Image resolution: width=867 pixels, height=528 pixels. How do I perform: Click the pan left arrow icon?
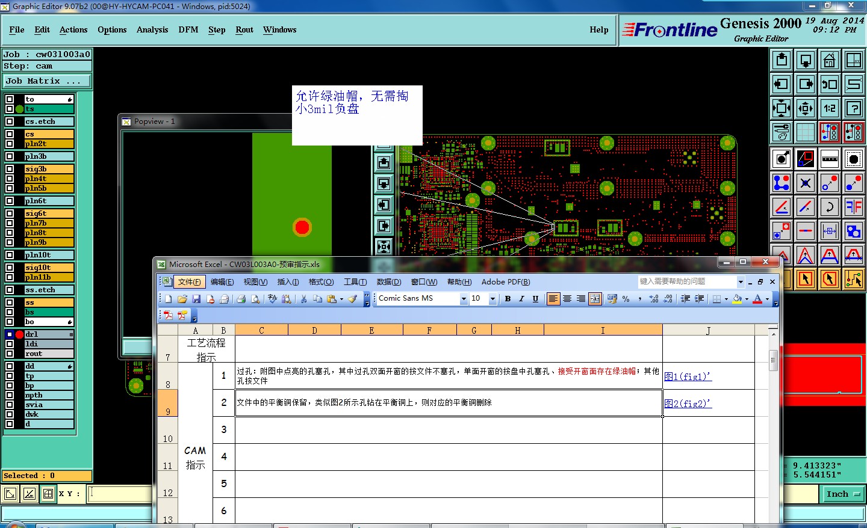pos(782,84)
